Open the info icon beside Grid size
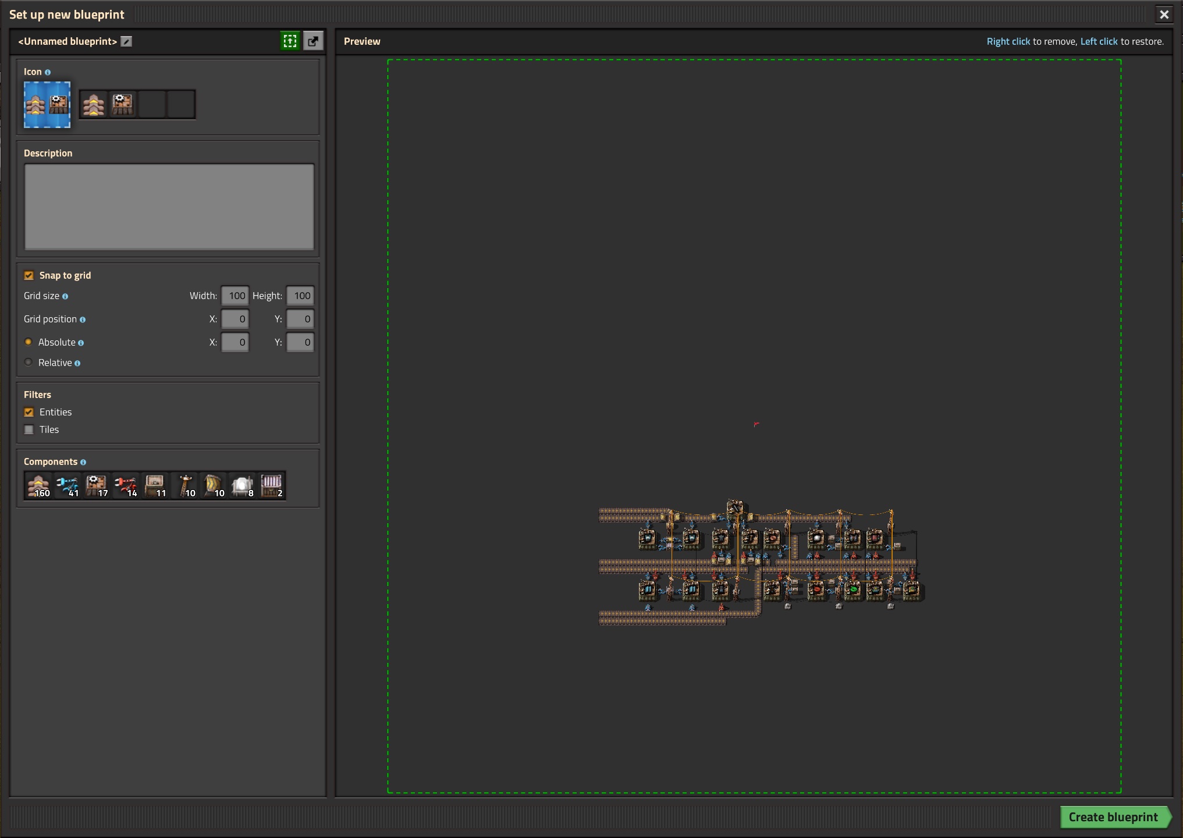The width and height of the screenshot is (1183, 838). (x=65, y=296)
